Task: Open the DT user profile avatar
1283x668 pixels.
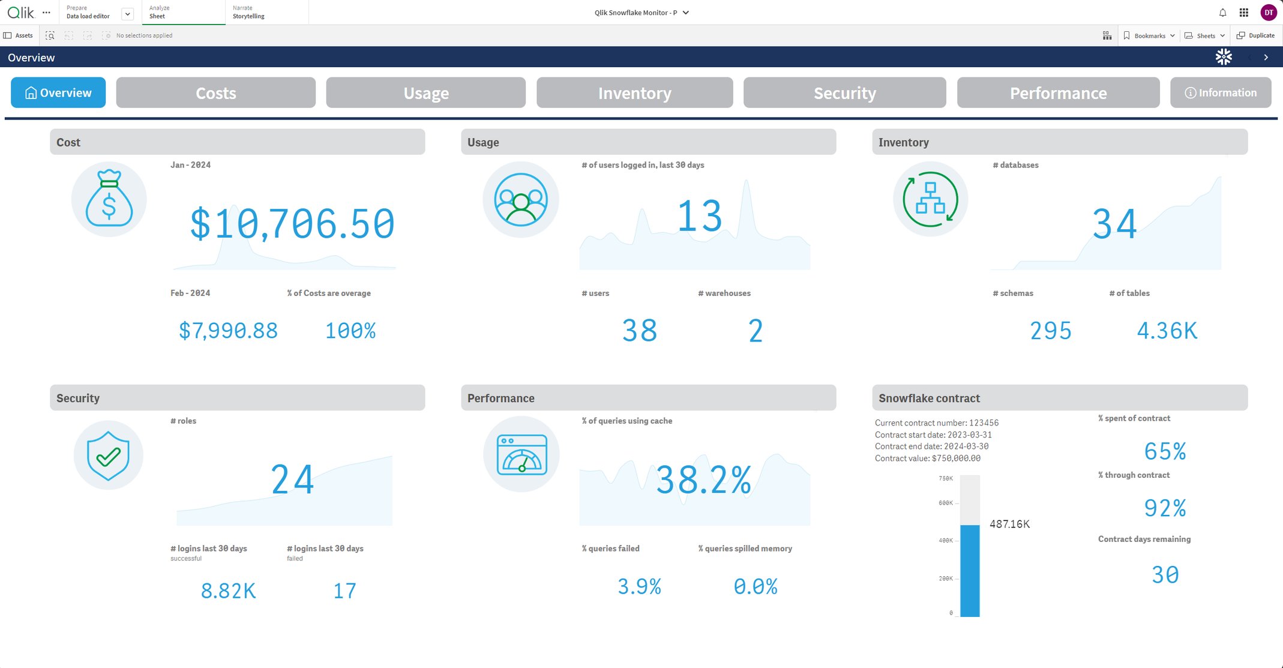Action: pyautogui.click(x=1269, y=13)
